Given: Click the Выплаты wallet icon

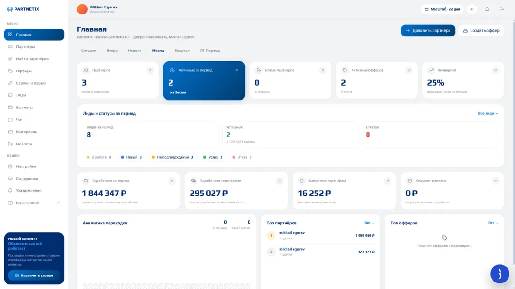Looking at the screenshot, I should (x=10, y=107).
